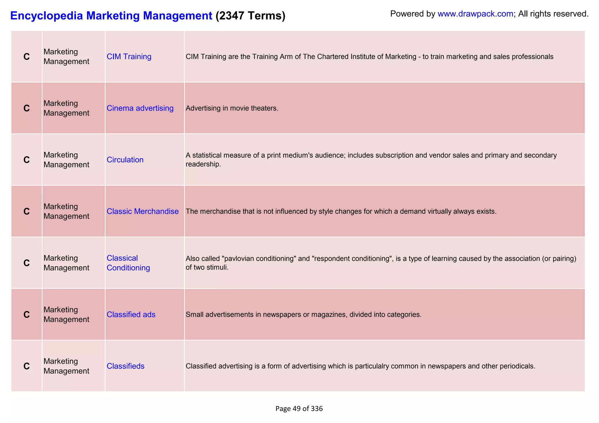Click 'All rights reserved.' header text
This screenshot has height=423, width=599.
[553, 14]
